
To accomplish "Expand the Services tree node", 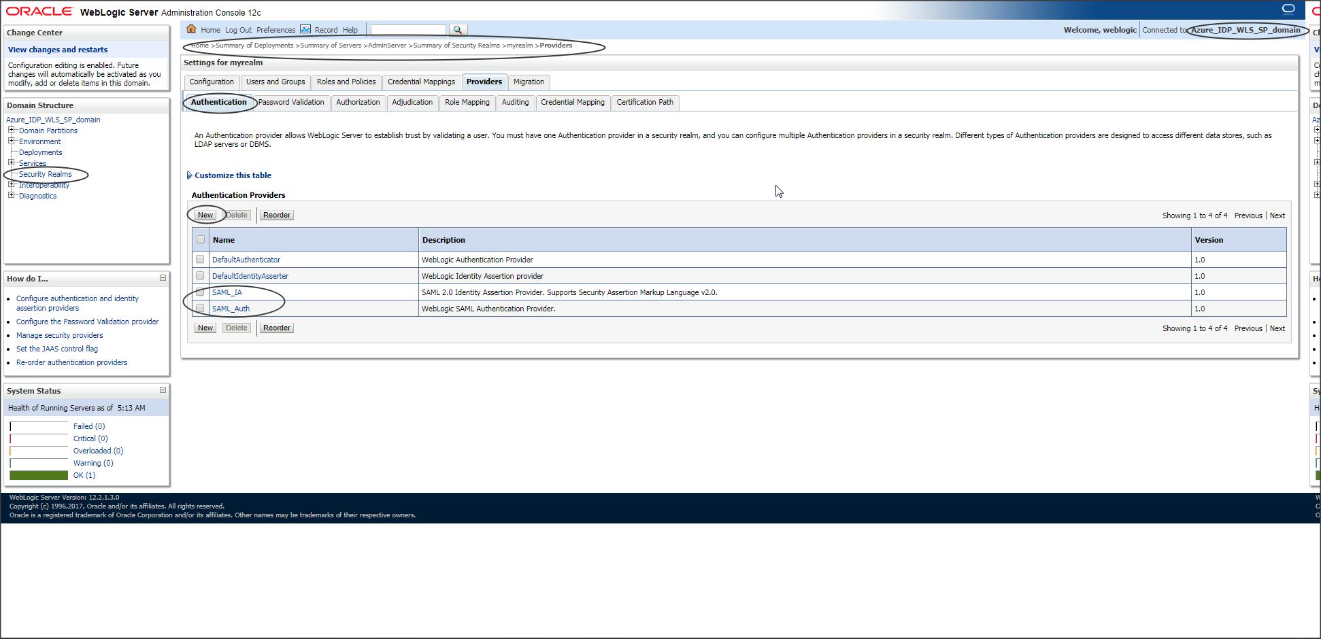I will [11, 162].
